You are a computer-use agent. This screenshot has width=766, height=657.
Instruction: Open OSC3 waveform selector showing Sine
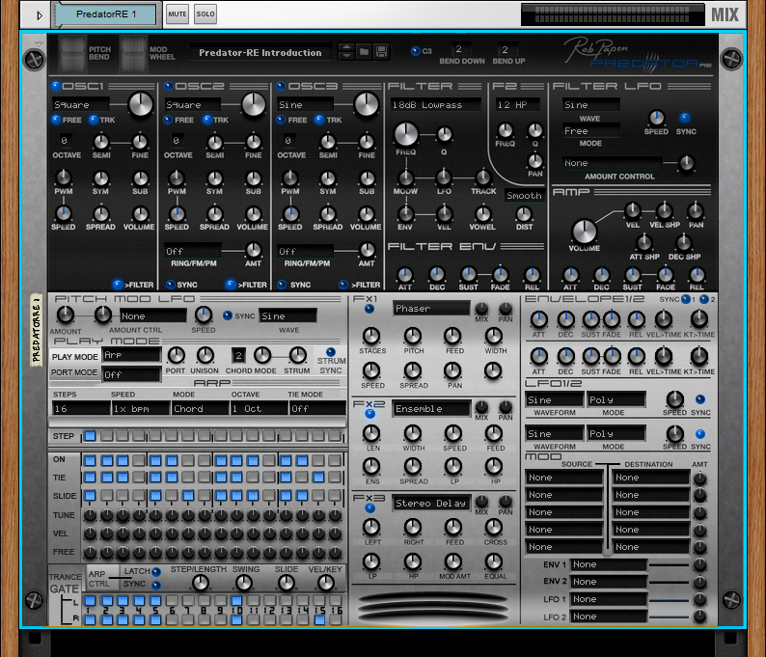click(305, 104)
